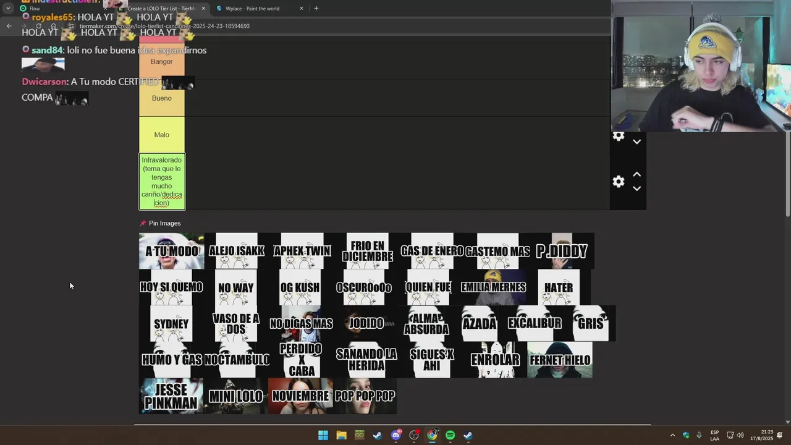Open Windows Start menu
The width and height of the screenshot is (791, 445).
point(323,435)
